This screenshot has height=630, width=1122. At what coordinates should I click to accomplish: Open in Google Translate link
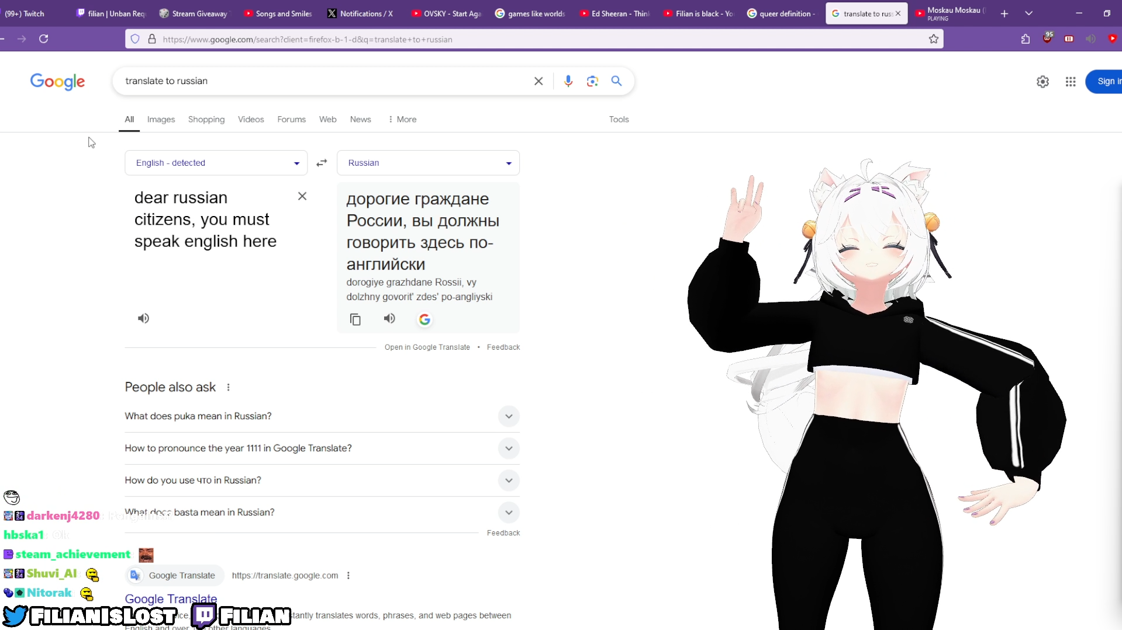tap(427, 347)
